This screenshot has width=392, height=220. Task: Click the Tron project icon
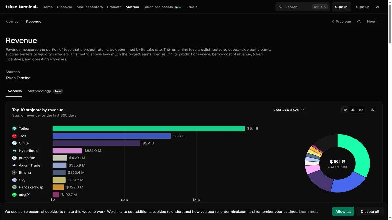point(14,136)
